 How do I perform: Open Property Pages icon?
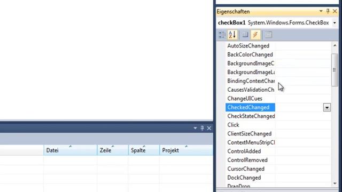(268, 35)
